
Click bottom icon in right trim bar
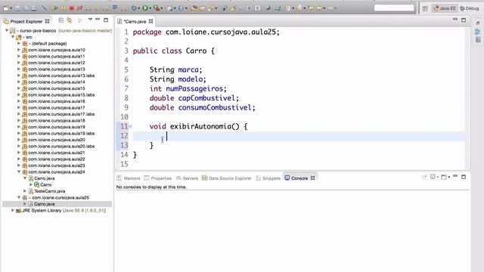pos(478,40)
